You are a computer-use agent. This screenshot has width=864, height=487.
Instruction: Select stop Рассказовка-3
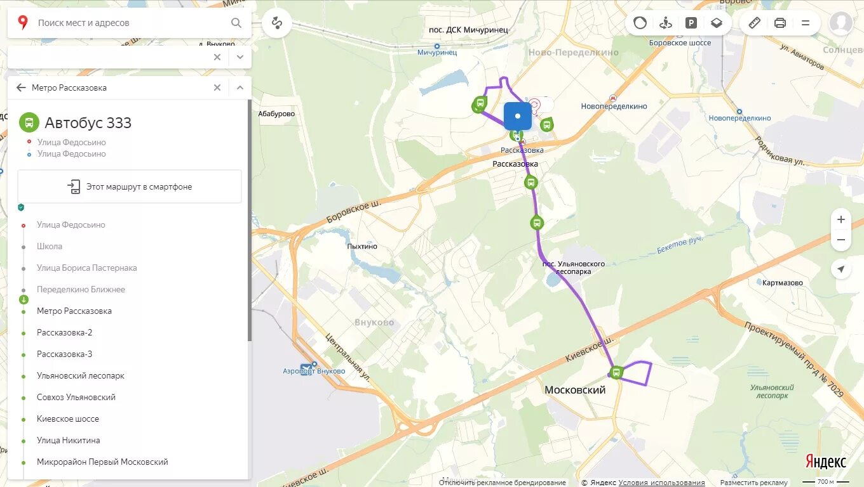(65, 354)
